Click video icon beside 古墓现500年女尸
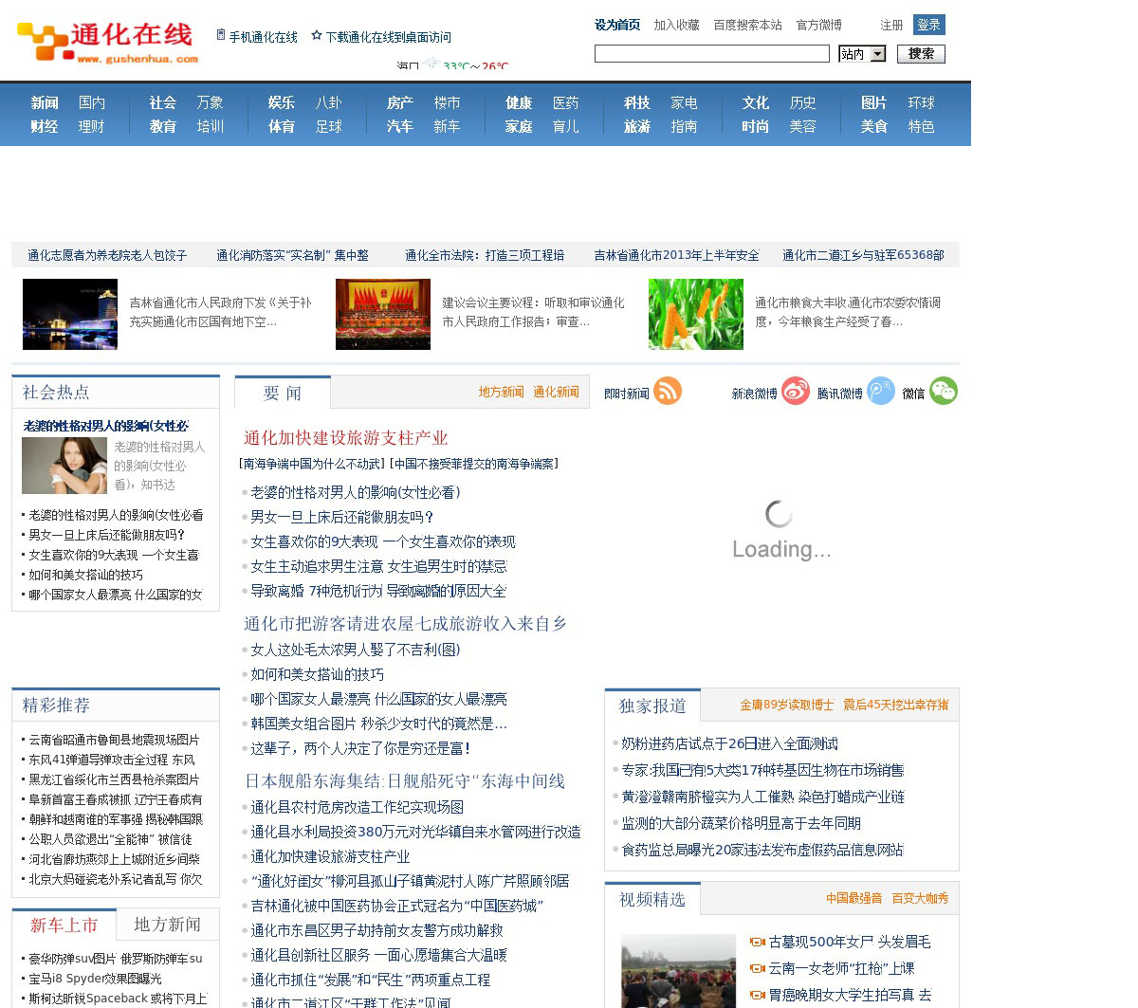The height and width of the screenshot is (1008, 1138). (x=757, y=942)
